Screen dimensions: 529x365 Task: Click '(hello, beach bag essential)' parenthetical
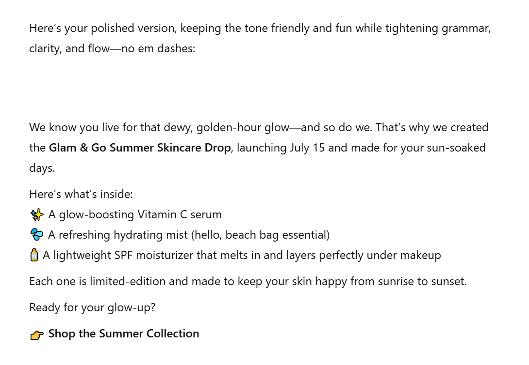261,235
